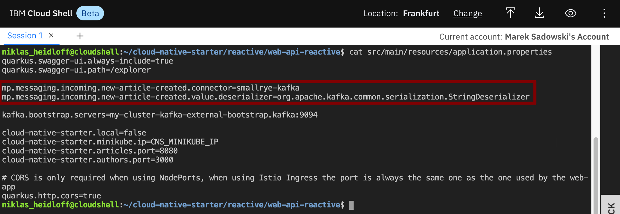Image resolution: width=620 pixels, height=214 pixels.
Task: Click the terminal vertical scrollbar thumb
Action: coord(596,175)
